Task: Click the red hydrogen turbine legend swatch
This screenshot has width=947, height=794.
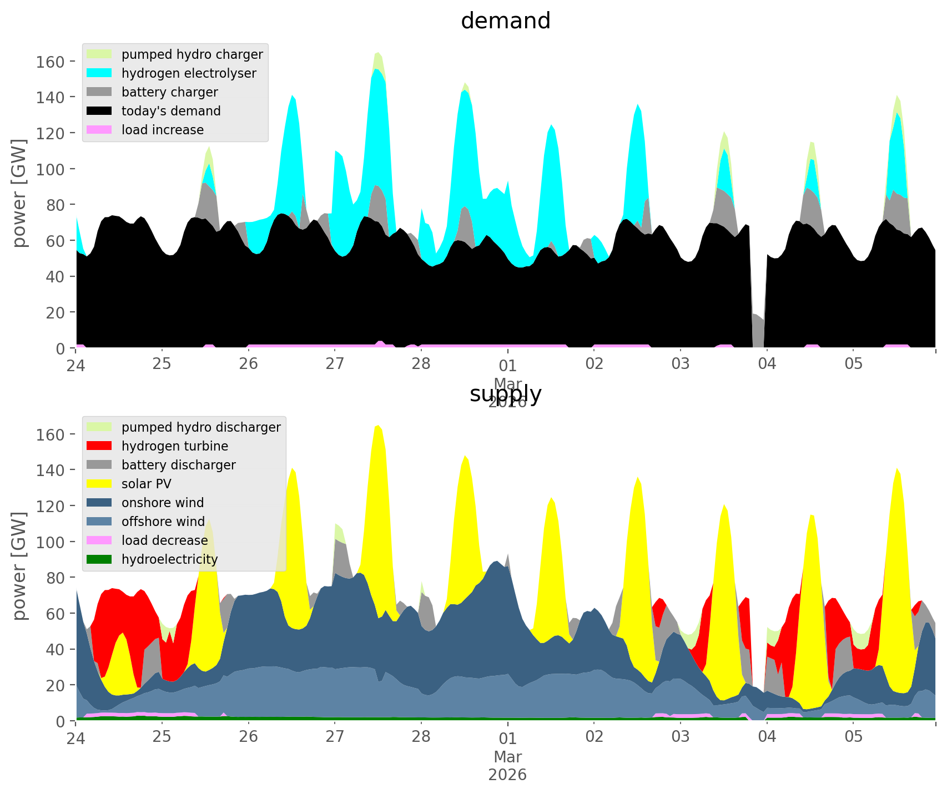Action: click(x=99, y=446)
